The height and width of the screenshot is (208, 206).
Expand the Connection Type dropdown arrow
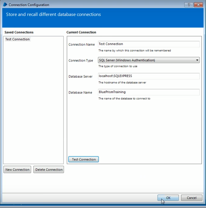tap(197, 60)
